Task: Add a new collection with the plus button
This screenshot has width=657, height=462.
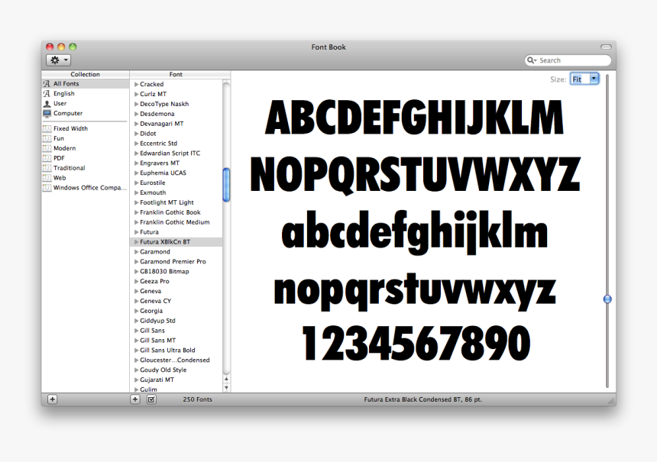Action: (x=51, y=399)
